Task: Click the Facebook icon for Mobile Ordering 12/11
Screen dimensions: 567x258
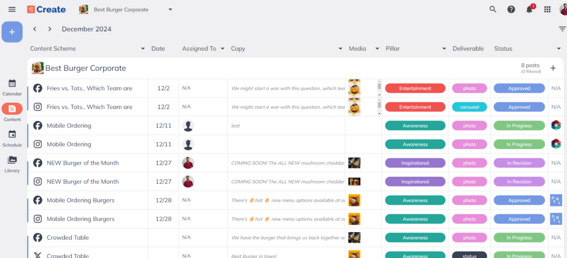Action: [x=38, y=125]
